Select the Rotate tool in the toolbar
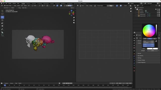161x90 pixels. tap(2, 20)
